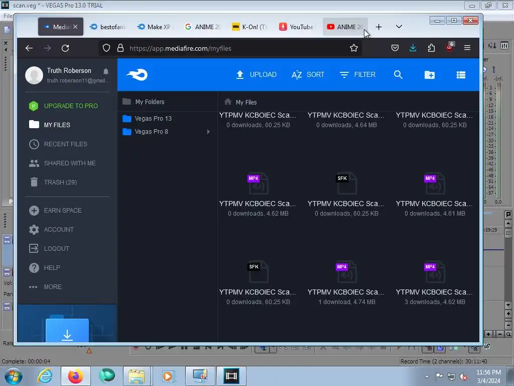Viewport: 514px width, 386px height.
Task: Switch to the K-On! IMDb tab
Action: point(250,27)
